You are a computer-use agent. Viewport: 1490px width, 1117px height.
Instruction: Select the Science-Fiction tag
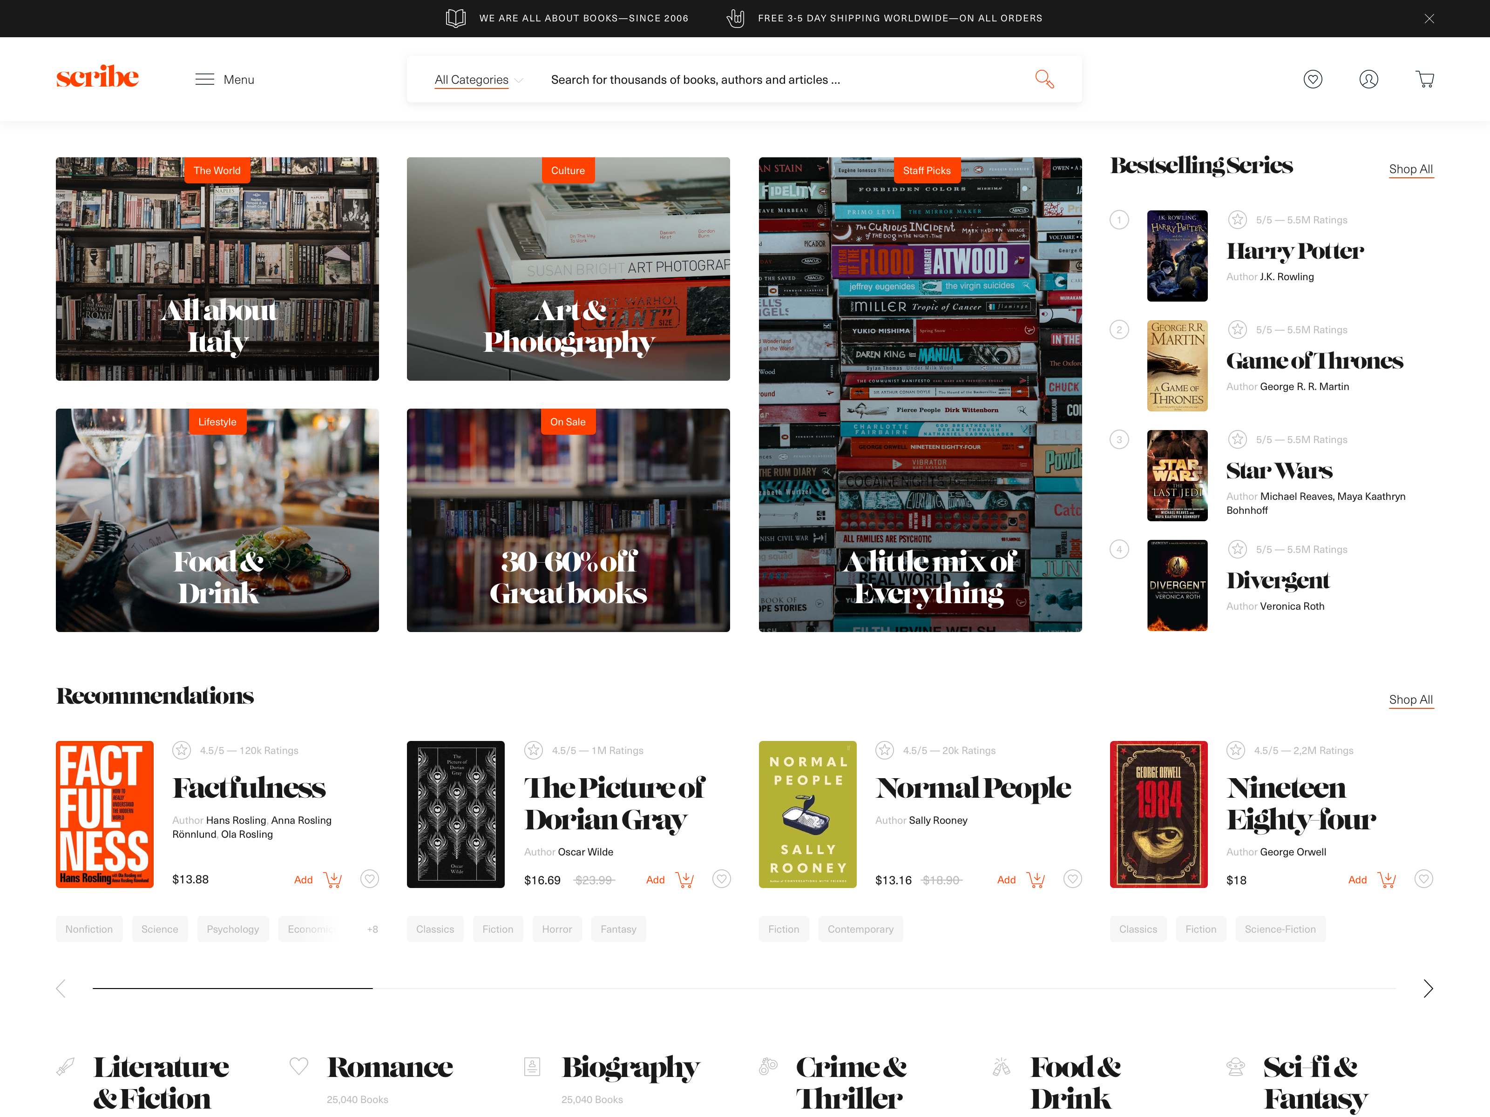point(1280,929)
